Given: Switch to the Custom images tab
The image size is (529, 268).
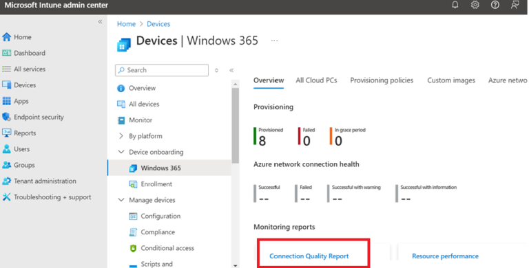Looking at the screenshot, I should coord(451,80).
